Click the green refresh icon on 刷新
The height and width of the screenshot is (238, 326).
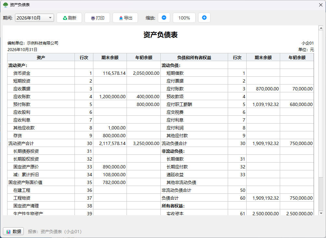[65, 18]
